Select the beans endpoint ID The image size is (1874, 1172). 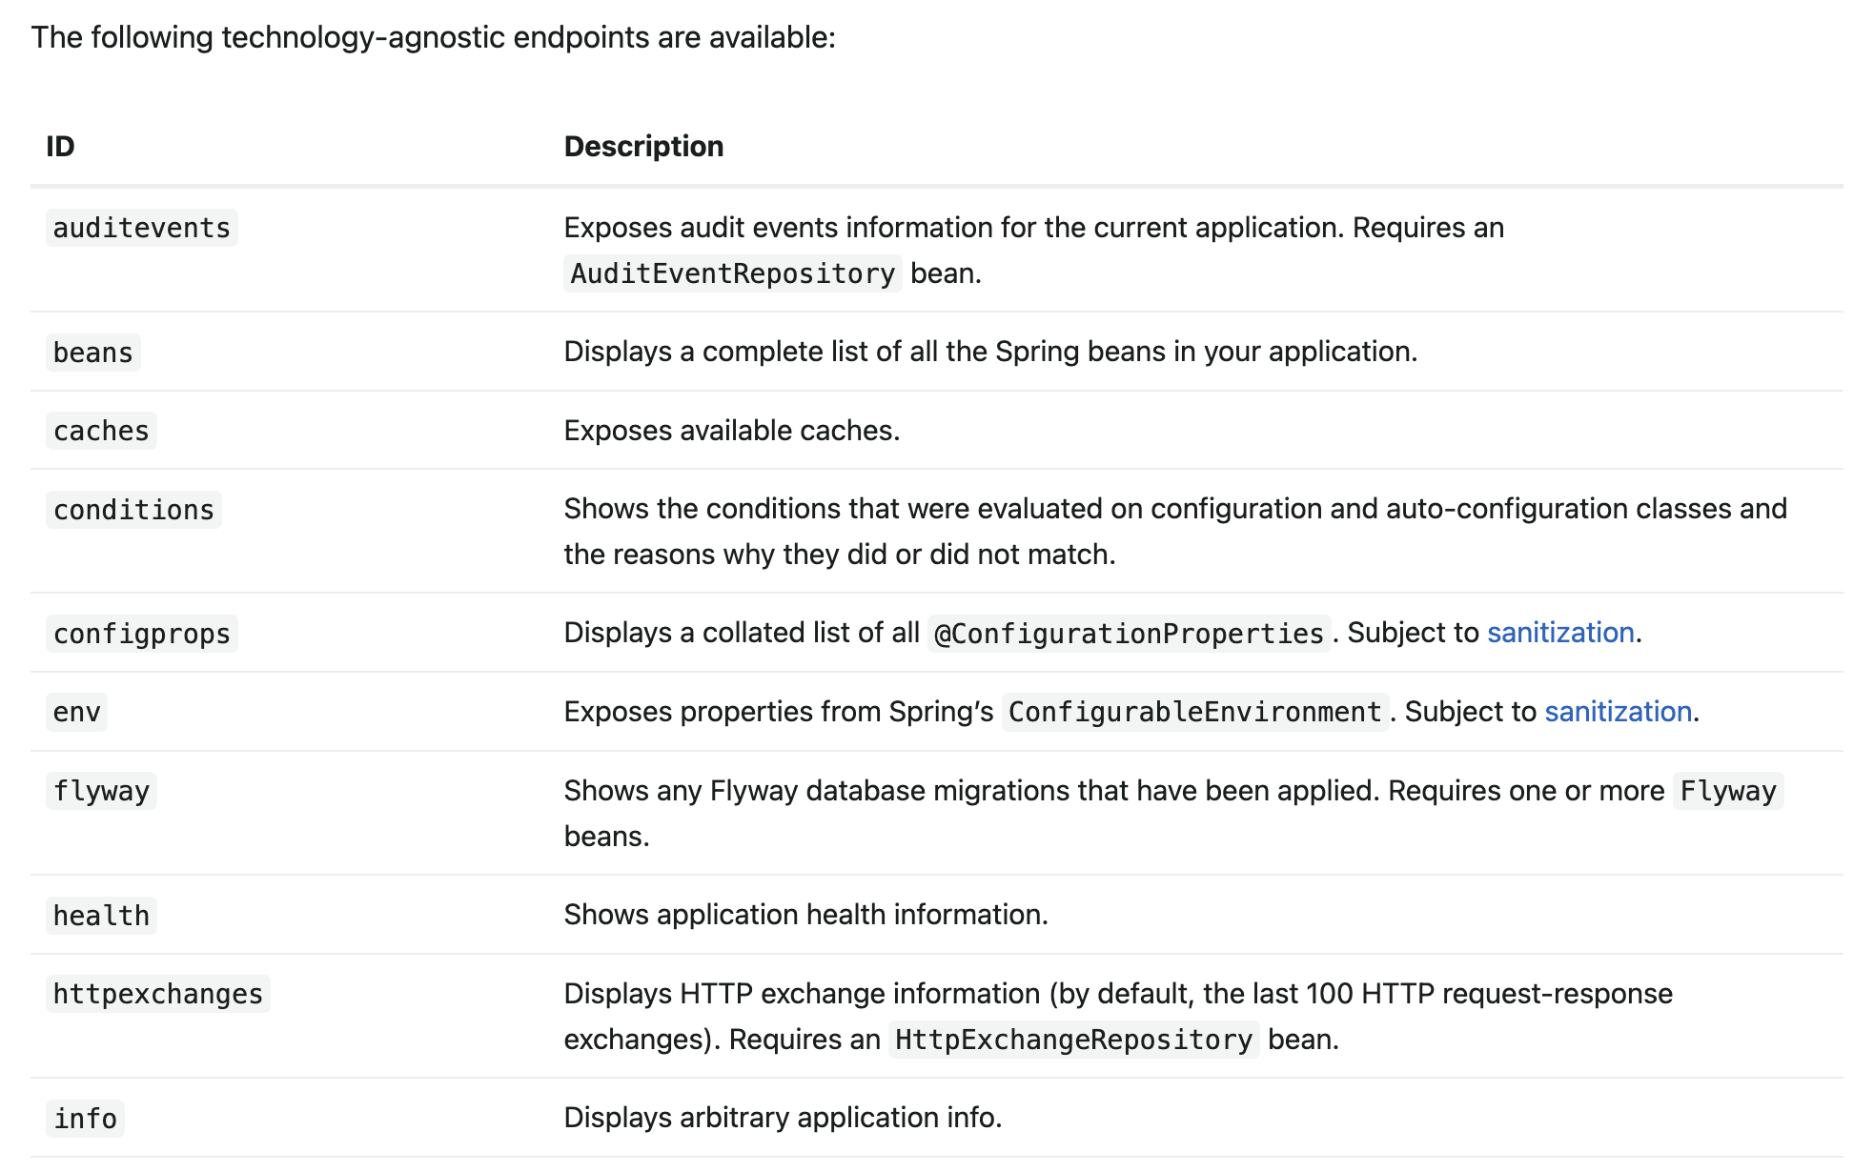pos(92,353)
